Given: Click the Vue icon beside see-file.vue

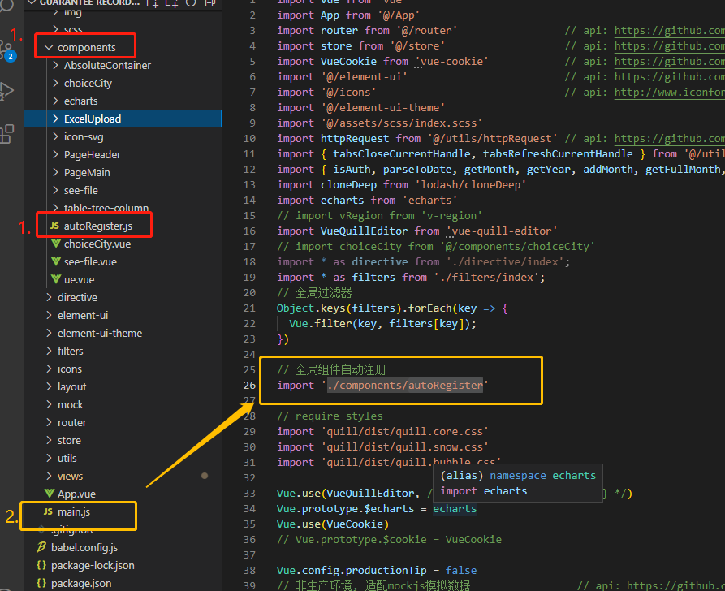Looking at the screenshot, I should (56, 261).
